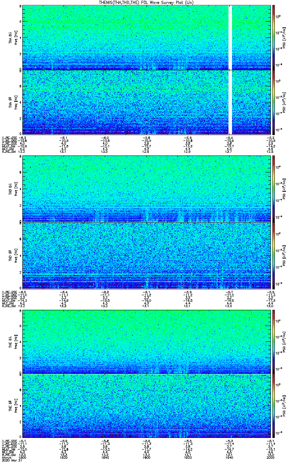The width and height of the screenshot is (289, 463).
Task: Click the 'THD B⊥ freq [Hz]' axis label
Action: 13,189
